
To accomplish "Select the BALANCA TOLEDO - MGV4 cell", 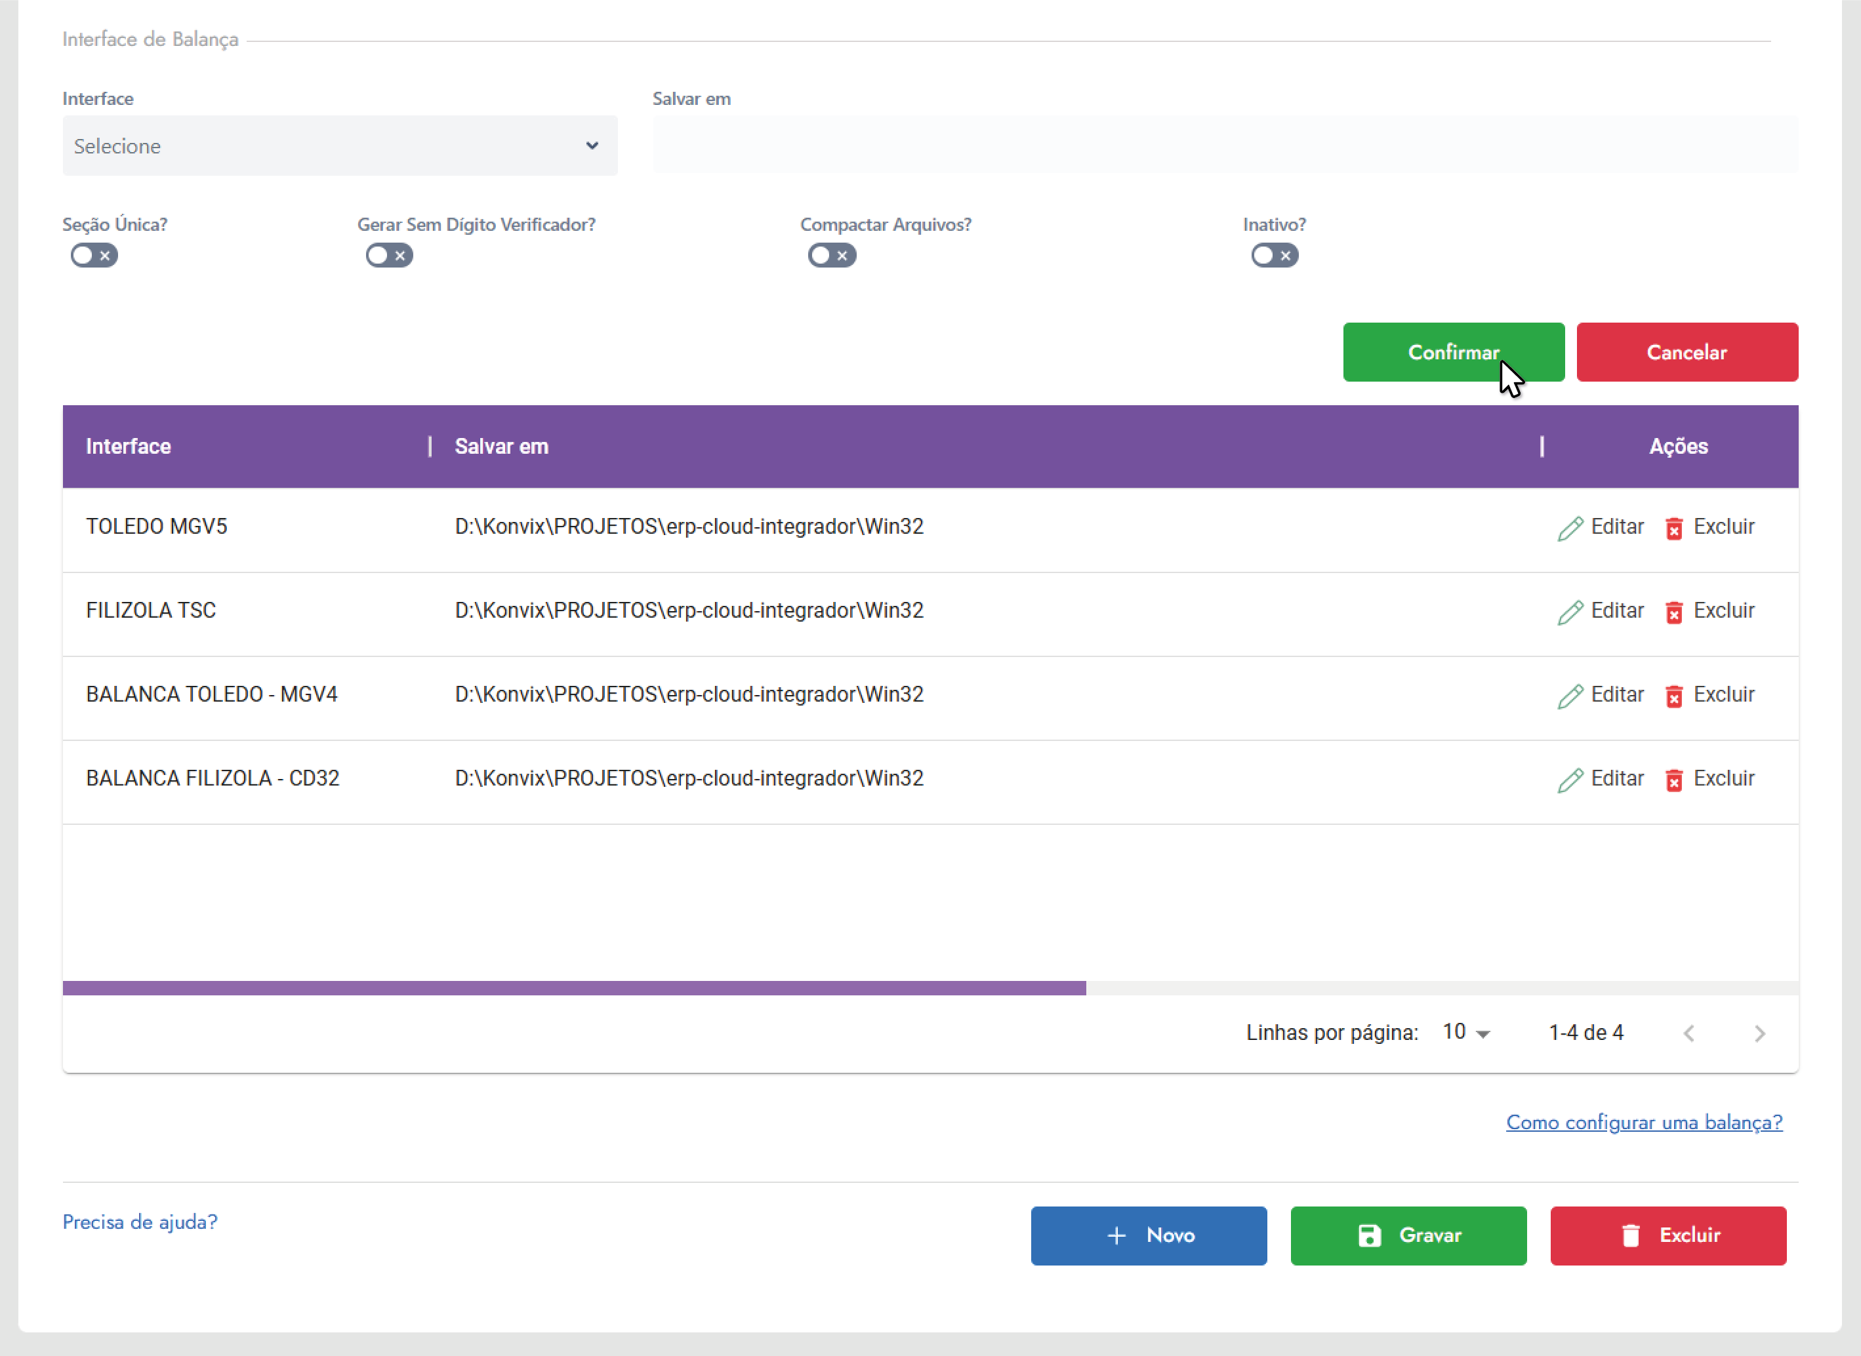I will pyautogui.click(x=212, y=694).
